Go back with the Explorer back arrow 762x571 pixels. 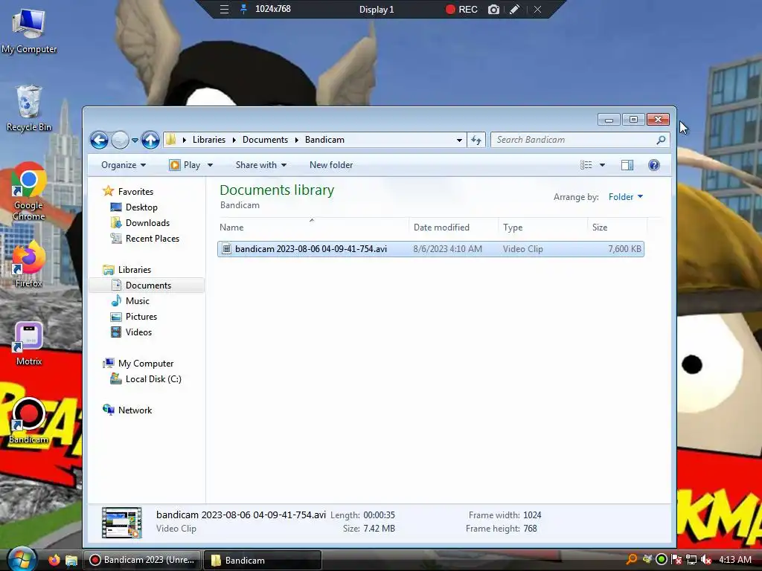[x=99, y=141]
